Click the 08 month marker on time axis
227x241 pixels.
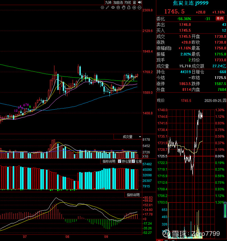point(67,237)
